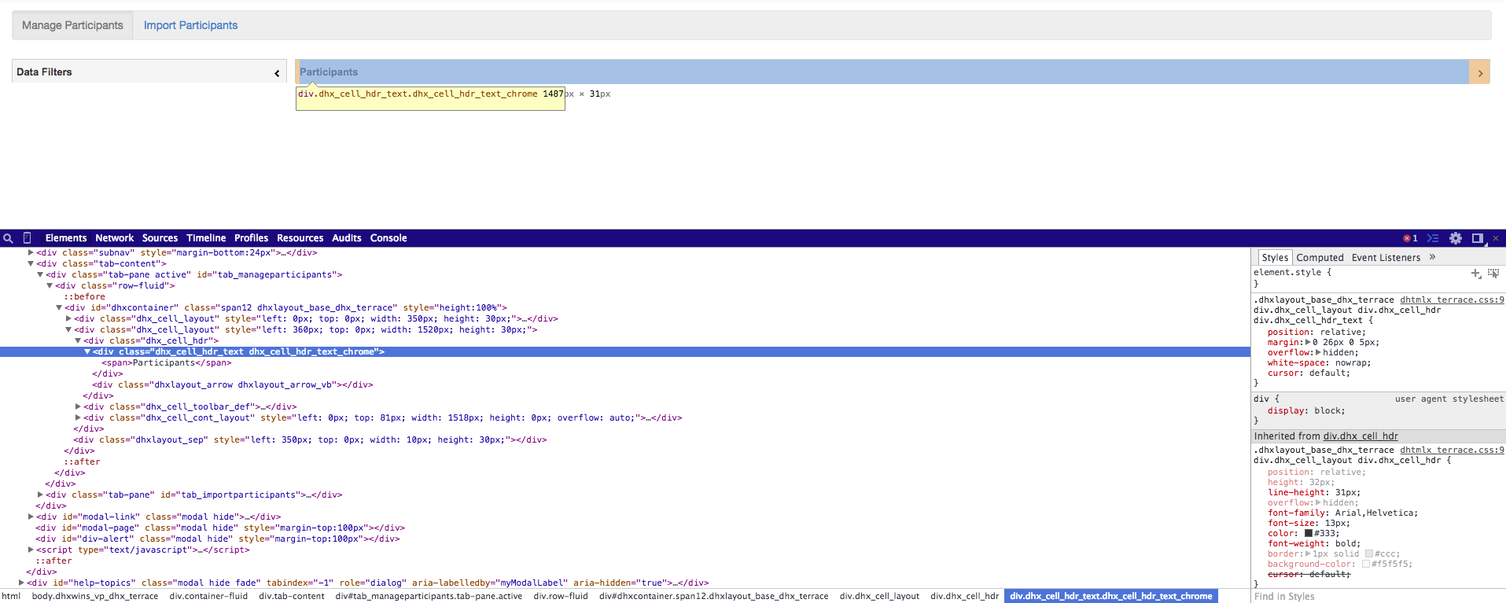Viewport: 1506px width, 603px height.
Task: Collapse the dhx_cell_hdr div node
Action: point(78,340)
